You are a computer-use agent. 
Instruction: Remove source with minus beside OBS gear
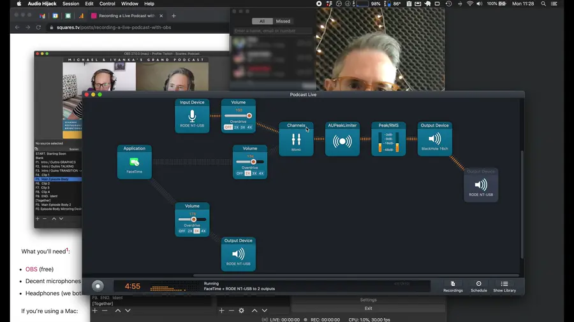(232, 311)
